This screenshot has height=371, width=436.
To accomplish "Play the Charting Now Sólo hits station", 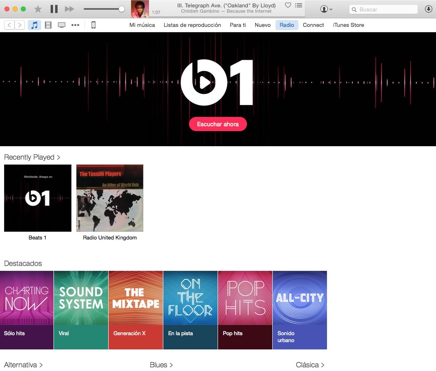I will [27, 310].
